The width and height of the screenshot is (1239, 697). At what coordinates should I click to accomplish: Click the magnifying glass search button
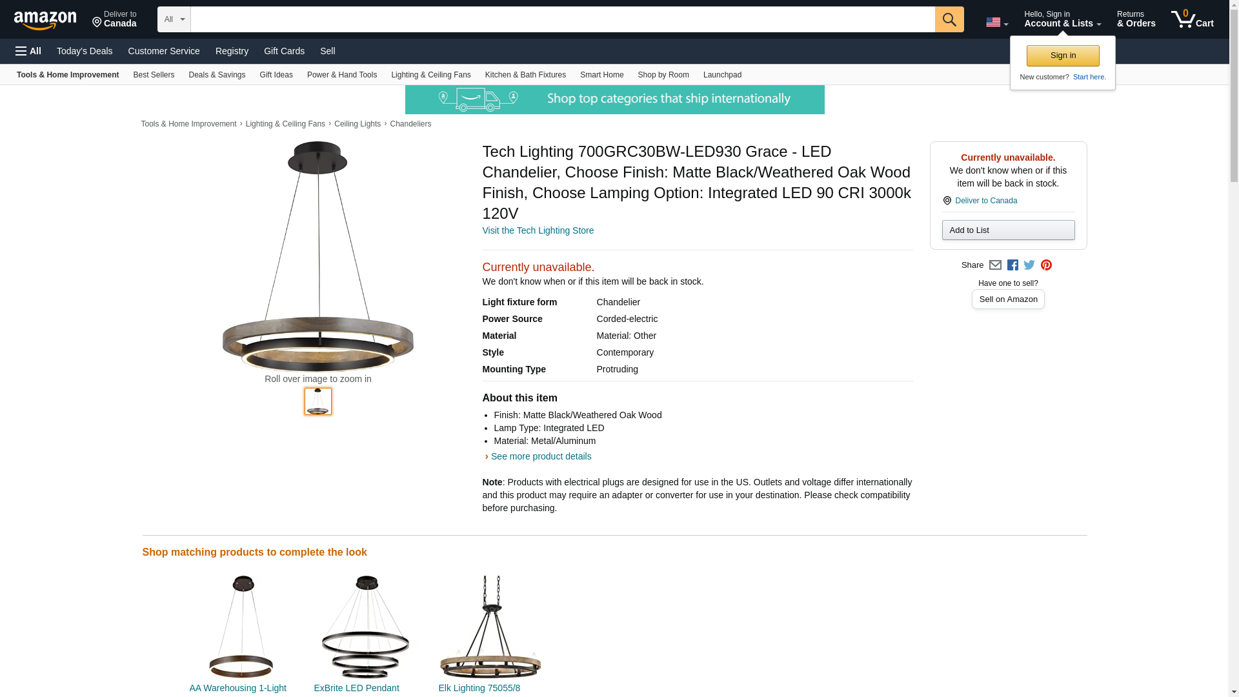coord(949,19)
